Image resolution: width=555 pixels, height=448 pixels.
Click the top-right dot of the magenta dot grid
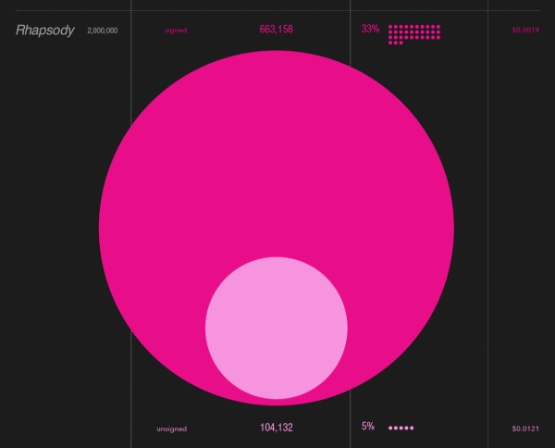coord(438,27)
